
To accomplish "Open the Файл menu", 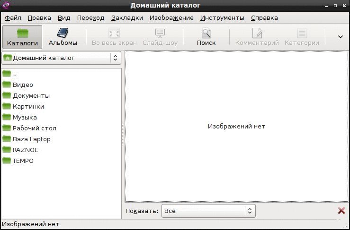I will 13,18.
